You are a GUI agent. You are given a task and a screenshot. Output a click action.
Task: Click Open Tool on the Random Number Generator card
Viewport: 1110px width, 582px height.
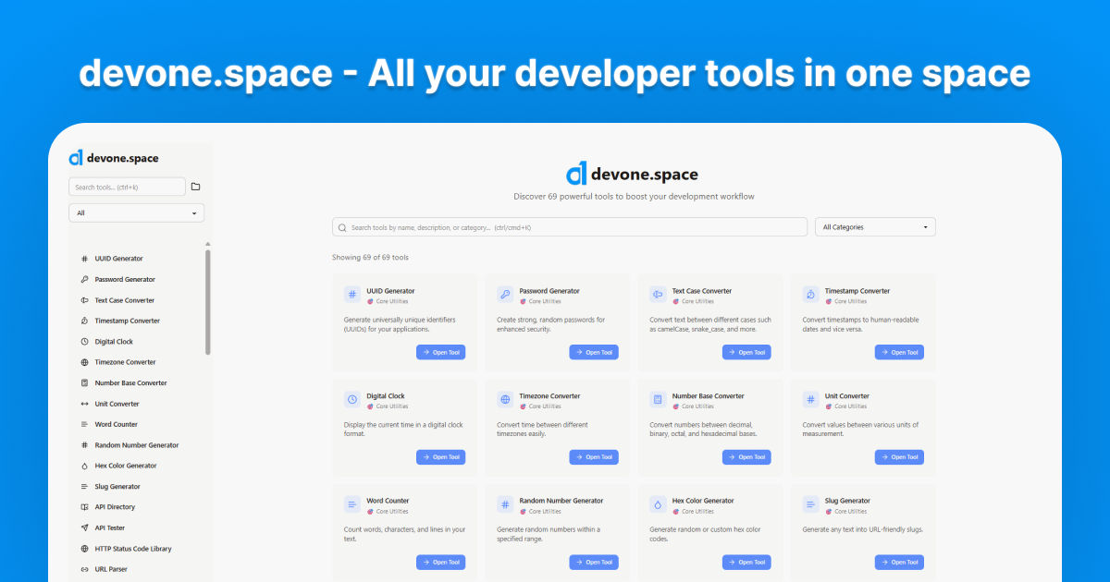click(x=594, y=562)
